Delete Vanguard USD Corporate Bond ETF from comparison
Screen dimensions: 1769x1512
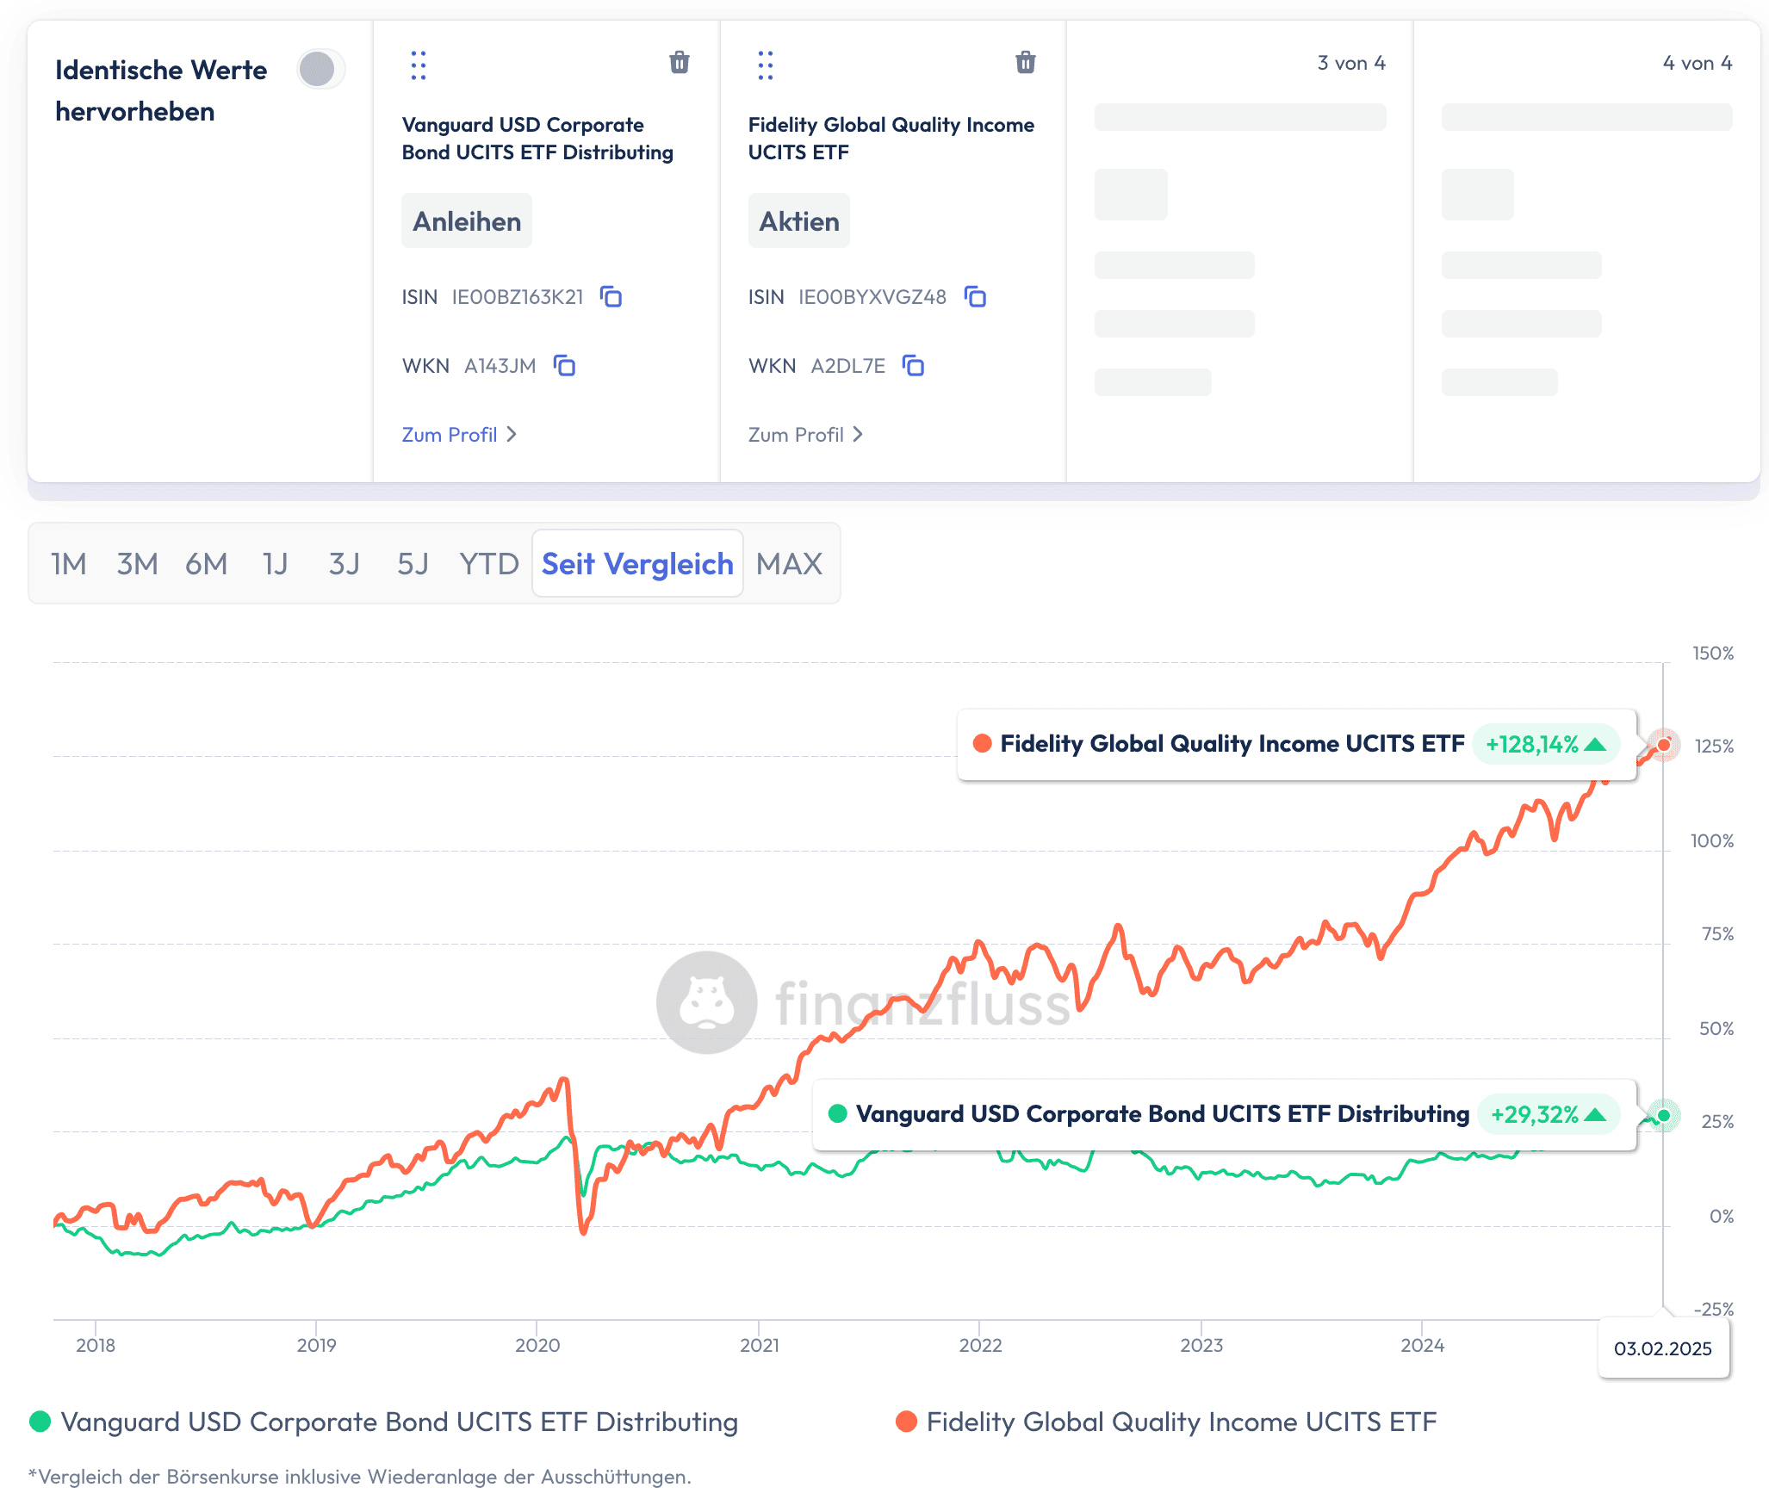click(x=679, y=62)
